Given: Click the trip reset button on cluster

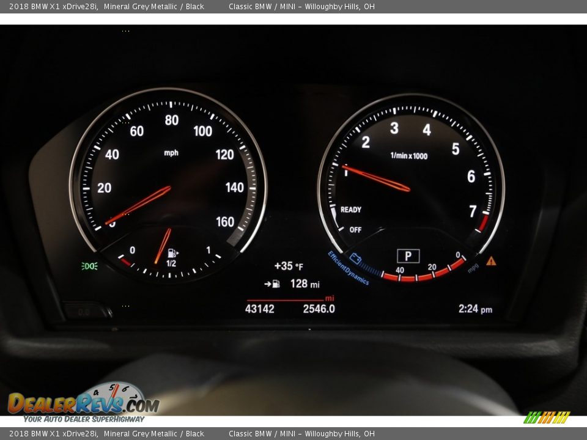Looking at the screenshot, I should [x=87, y=311].
